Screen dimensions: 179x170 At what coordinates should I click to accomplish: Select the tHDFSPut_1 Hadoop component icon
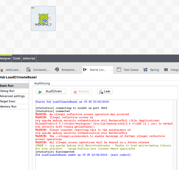[x=43, y=18]
